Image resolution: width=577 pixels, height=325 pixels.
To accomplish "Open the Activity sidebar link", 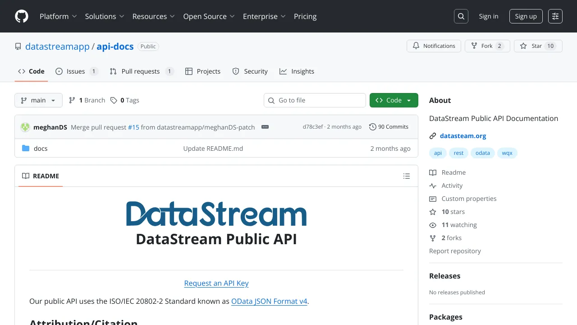I will [446, 186].
